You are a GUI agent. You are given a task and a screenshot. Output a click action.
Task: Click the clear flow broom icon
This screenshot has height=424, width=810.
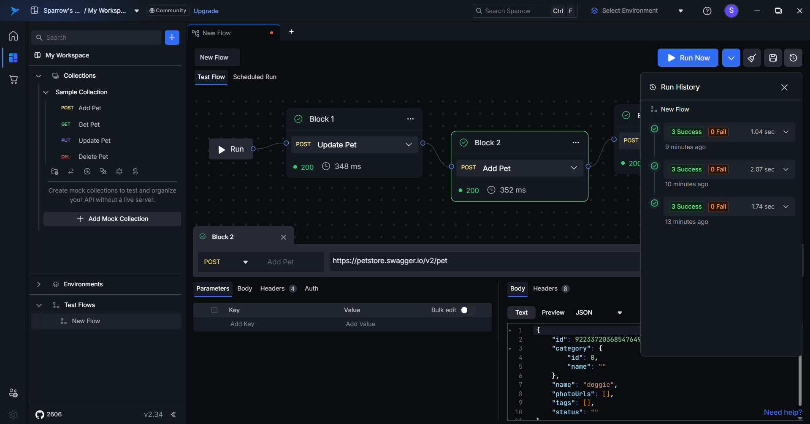pos(752,58)
